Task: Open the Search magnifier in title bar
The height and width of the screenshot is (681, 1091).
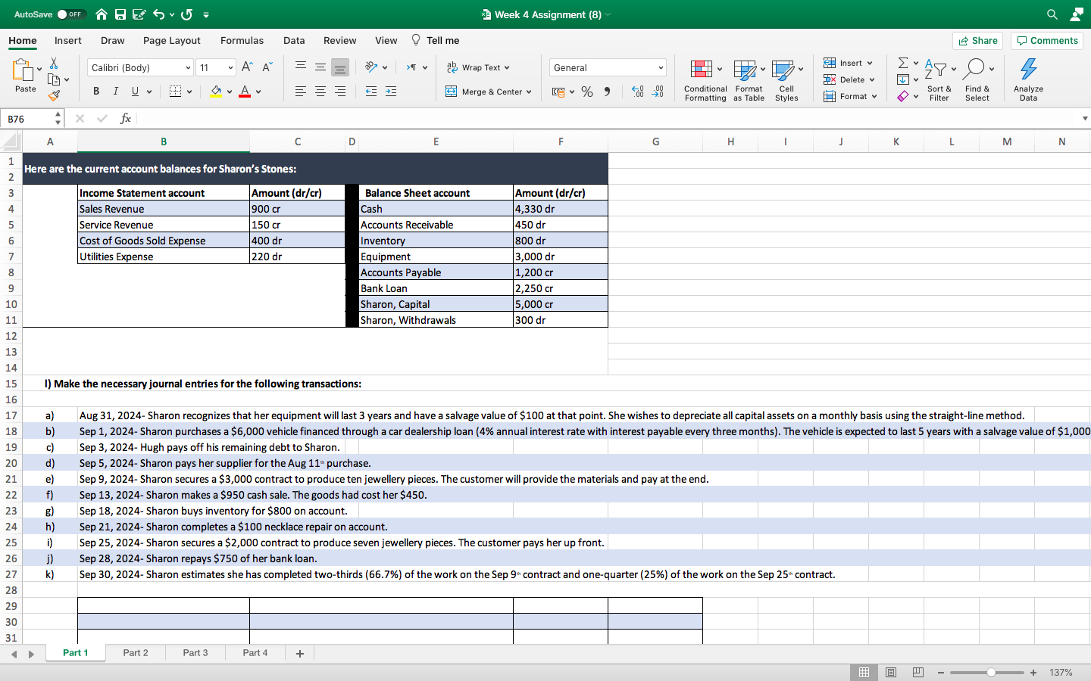Action: (x=1052, y=14)
